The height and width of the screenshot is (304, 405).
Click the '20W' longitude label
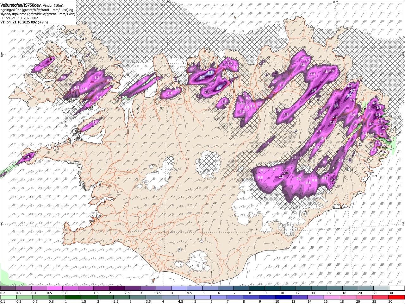pyautogui.click(x=168, y=2)
